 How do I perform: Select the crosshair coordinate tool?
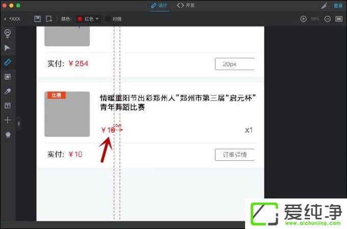coord(7,120)
